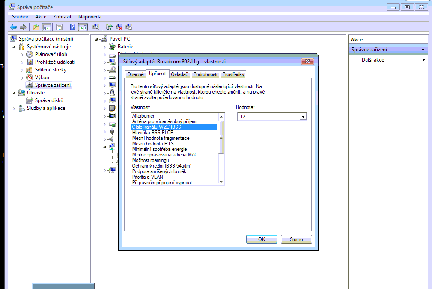Click the DVD drive icon in device tree
The height and width of the screenshot is (289, 432).
click(x=112, y=70)
